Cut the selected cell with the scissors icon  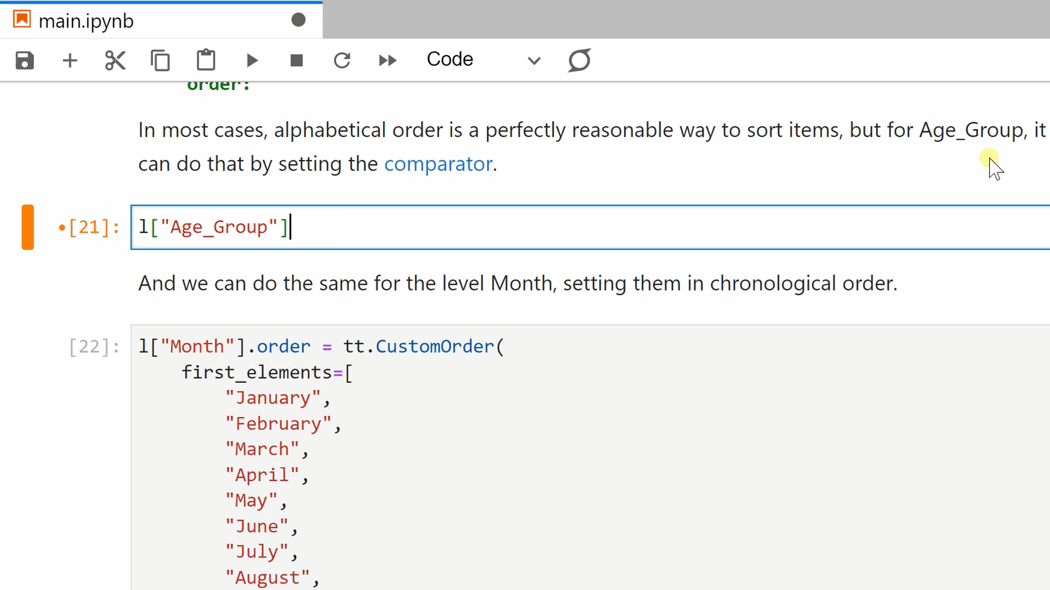(115, 61)
